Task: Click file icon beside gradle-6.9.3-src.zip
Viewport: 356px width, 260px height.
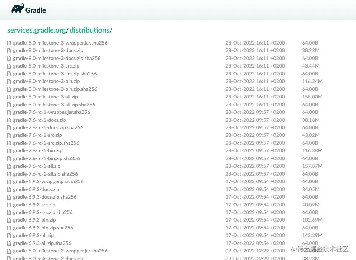Action: 9,205
